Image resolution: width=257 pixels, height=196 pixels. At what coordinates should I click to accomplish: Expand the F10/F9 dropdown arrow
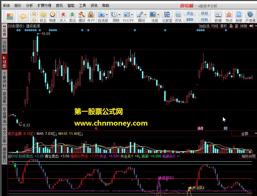pos(132,15)
